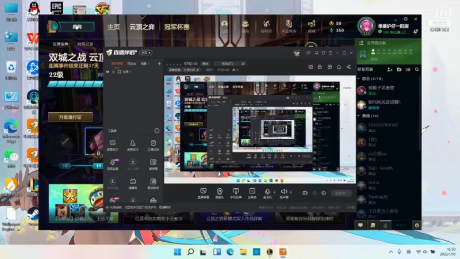Open speaker dropdown arrow in companion
Screen dimensions: 460x259
click(x=291, y=192)
